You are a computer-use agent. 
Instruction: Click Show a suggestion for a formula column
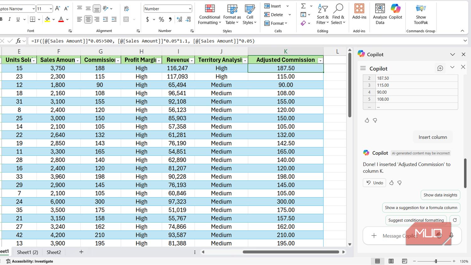tap(421, 208)
